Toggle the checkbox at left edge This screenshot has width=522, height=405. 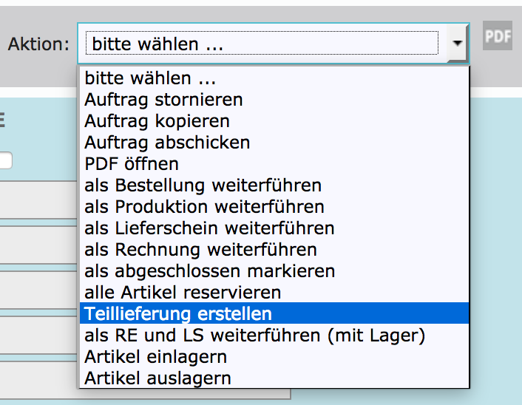point(4,160)
